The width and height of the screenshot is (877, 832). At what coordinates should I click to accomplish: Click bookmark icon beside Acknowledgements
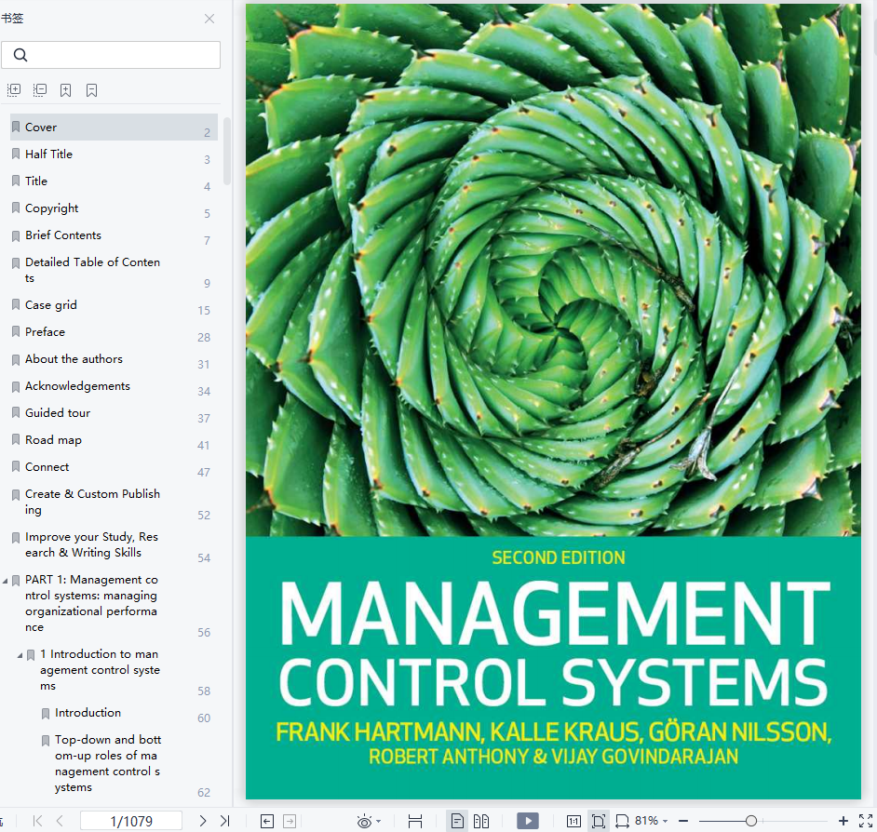coord(16,386)
